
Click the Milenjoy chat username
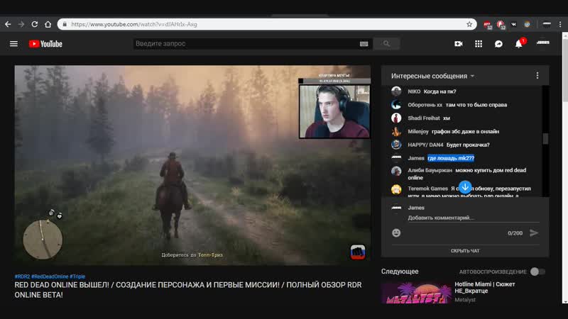(x=417, y=131)
